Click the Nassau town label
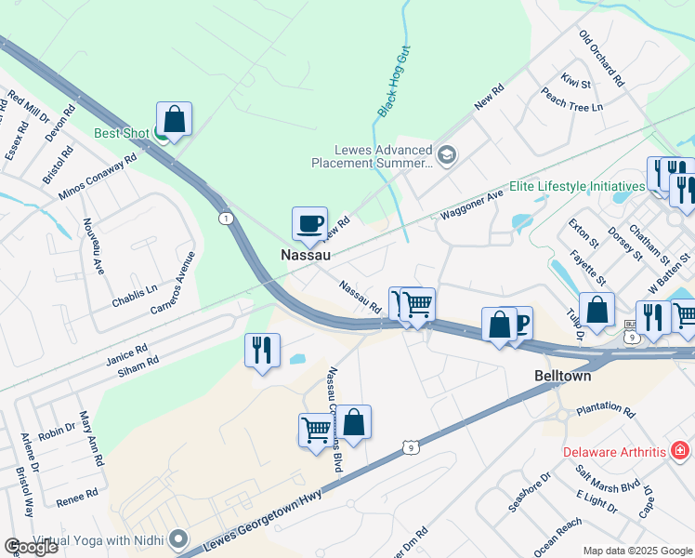 (x=306, y=255)
